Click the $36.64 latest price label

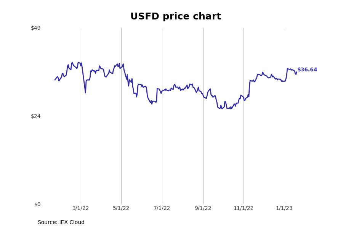pos(307,70)
